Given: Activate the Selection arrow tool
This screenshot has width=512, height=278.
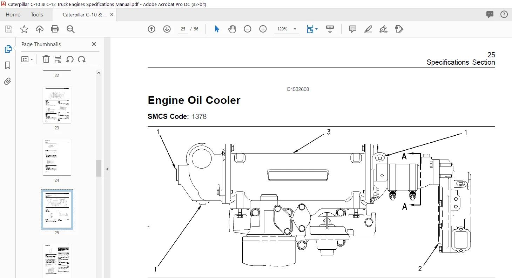Looking at the screenshot, I should click(217, 29).
